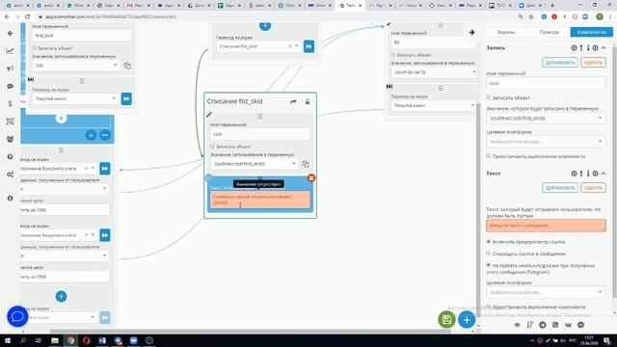Click the move-down arrow in Запись header
This screenshot has height=347, width=617.
click(x=588, y=47)
